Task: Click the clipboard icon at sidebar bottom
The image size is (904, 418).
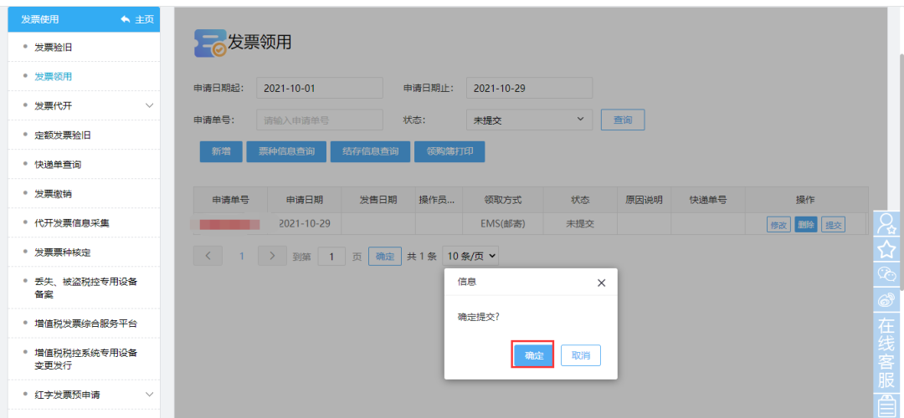Action: tap(886, 406)
